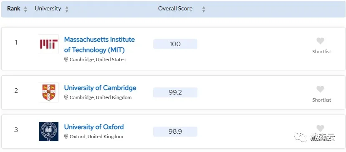Sort by Overall Score using the arrow icon
This screenshot has height=152, width=346.
(203, 9)
